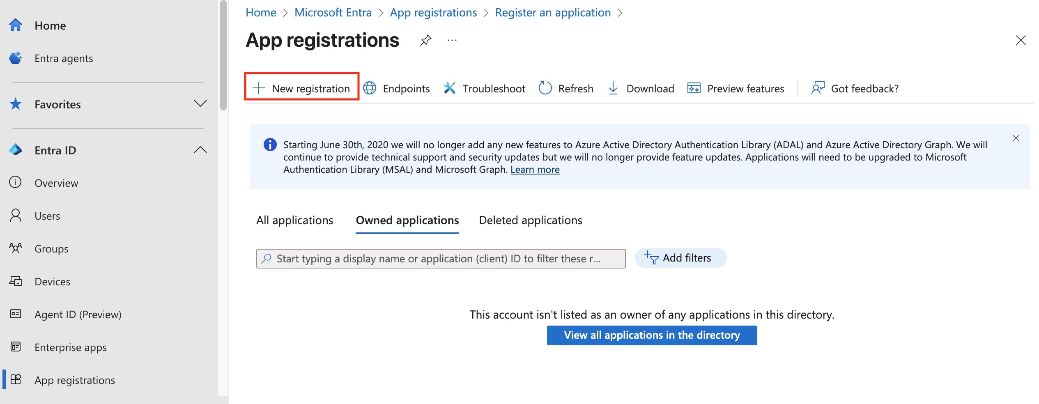Click the sidebar vertical scrollbar

tap(223, 55)
